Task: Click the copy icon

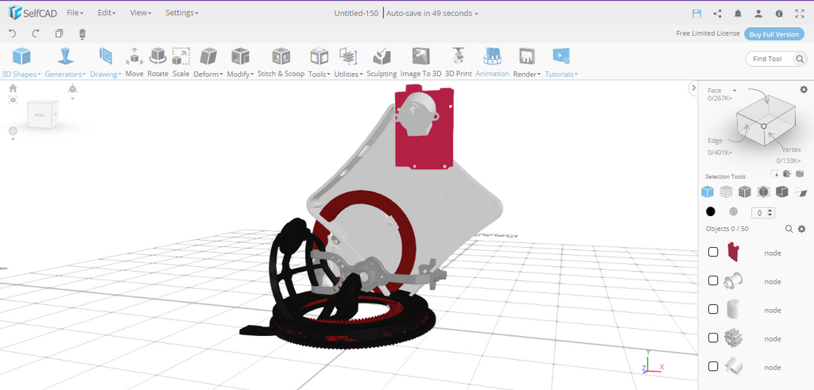Action: click(59, 33)
